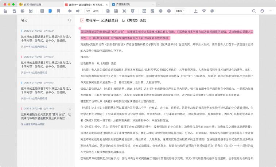Click the 区块链是变革性的原因 note comment
The width and height of the screenshot is (276, 167).
pyautogui.click(x=33, y=124)
